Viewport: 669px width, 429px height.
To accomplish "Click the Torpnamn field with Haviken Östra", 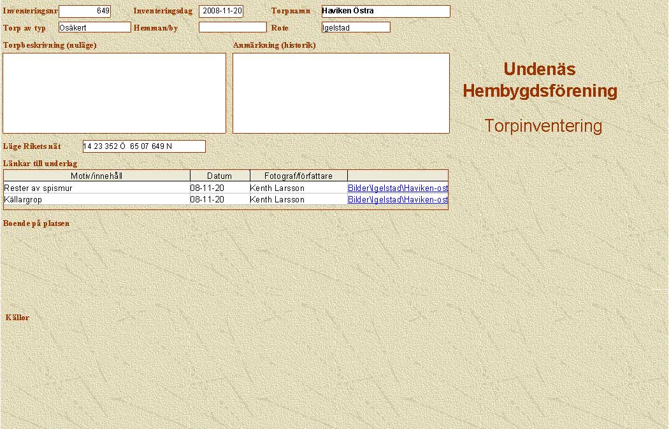I will (385, 11).
